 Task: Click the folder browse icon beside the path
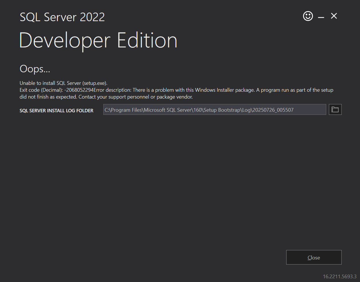point(335,109)
